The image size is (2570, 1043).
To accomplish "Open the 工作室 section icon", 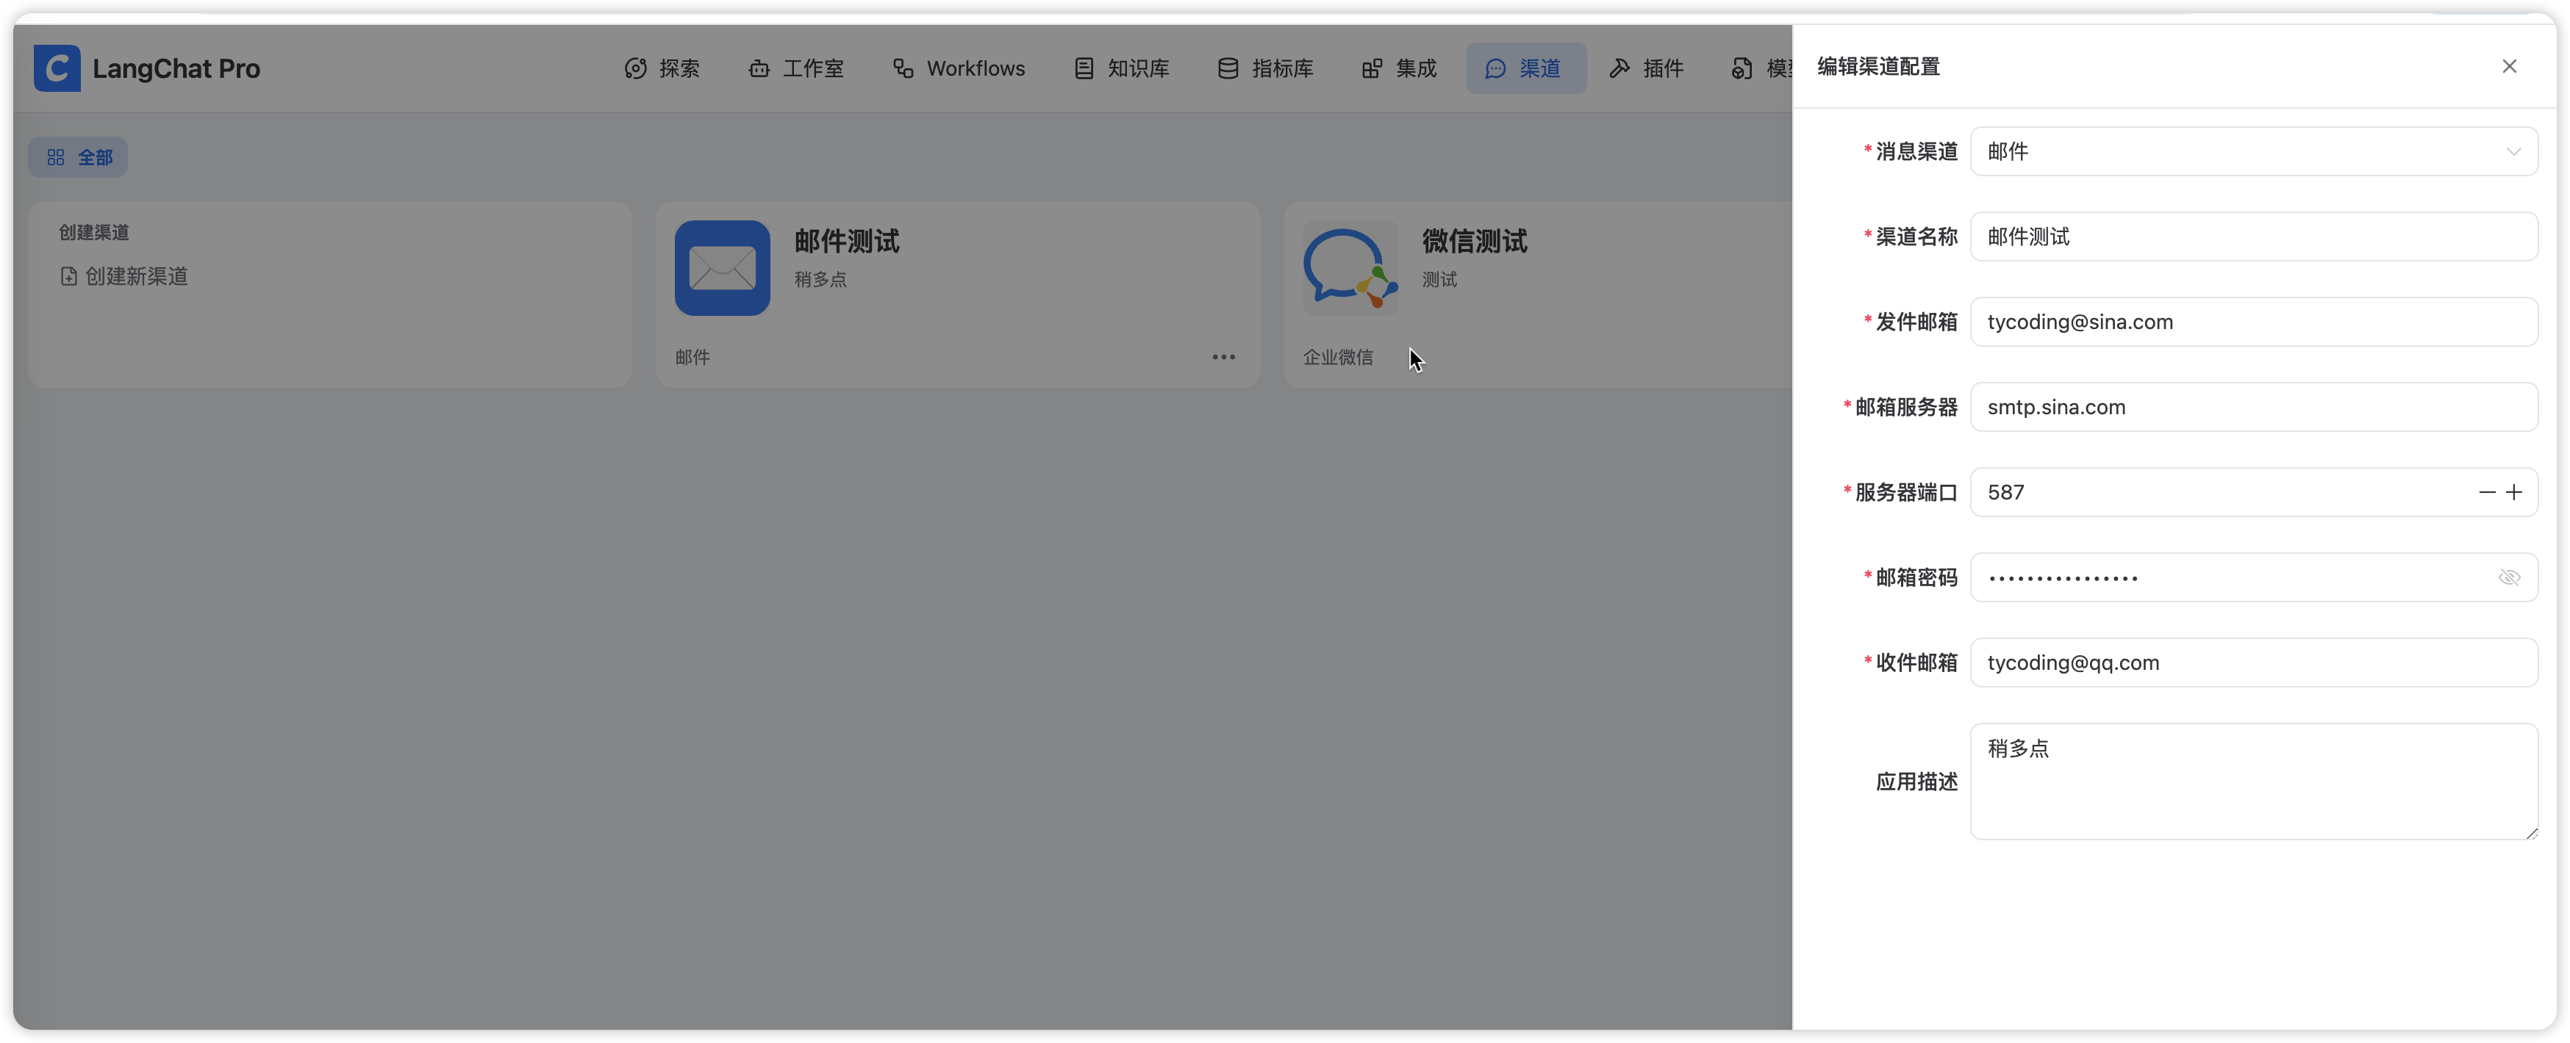I will [759, 68].
